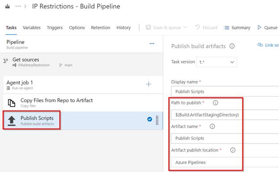
Task: Click the Get sources filter icon
Action: tap(6, 61)
